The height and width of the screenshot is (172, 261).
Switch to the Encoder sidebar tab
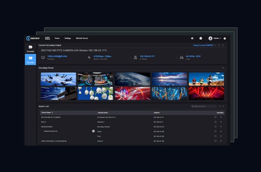tap(30, 49)
